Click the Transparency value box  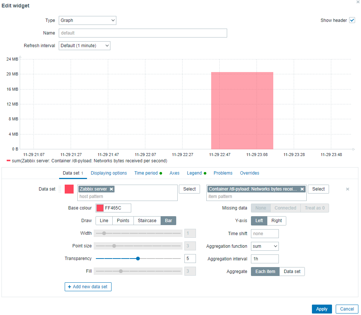coord(190,259)
